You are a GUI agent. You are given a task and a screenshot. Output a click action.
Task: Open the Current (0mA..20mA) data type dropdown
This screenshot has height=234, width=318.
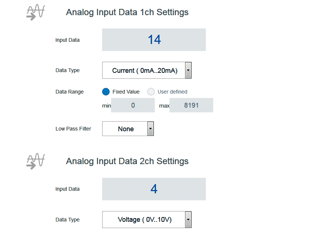click(x=147, y=70)
